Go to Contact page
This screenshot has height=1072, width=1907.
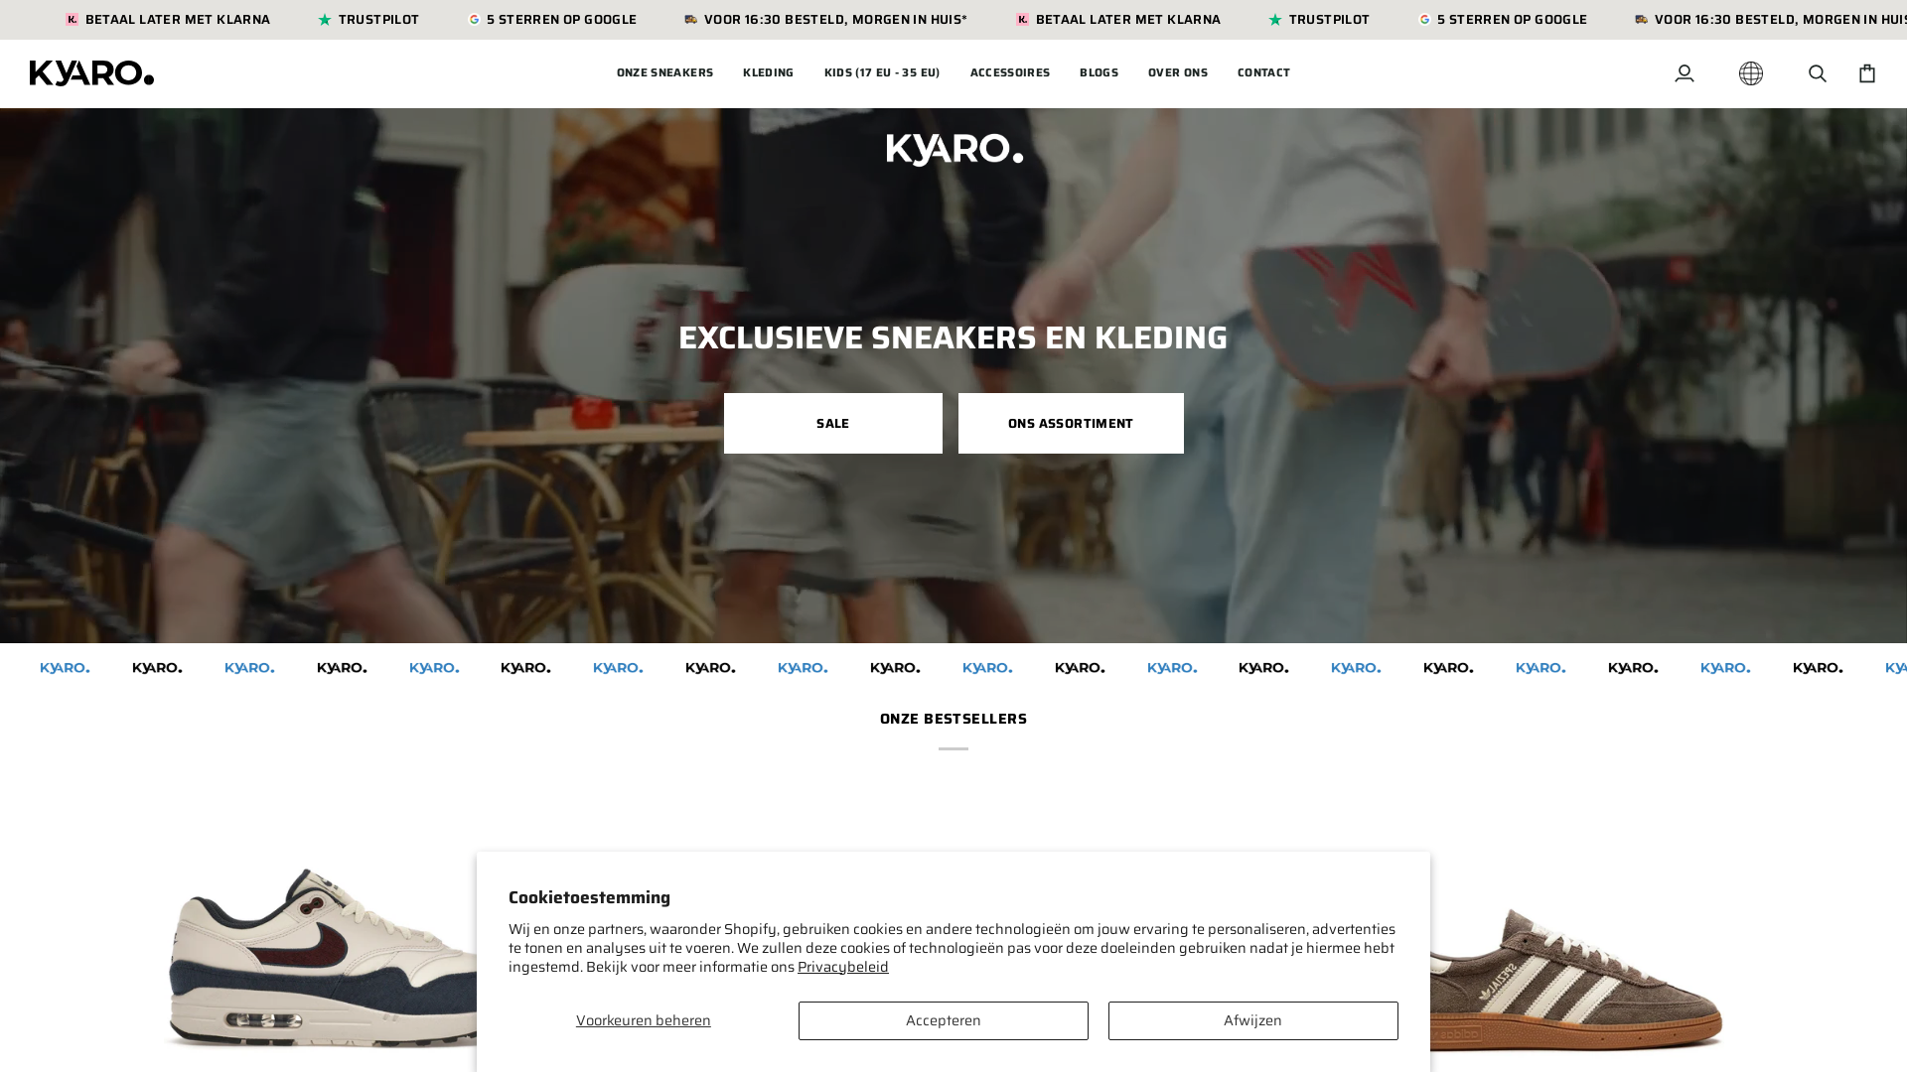[1263, 72]
